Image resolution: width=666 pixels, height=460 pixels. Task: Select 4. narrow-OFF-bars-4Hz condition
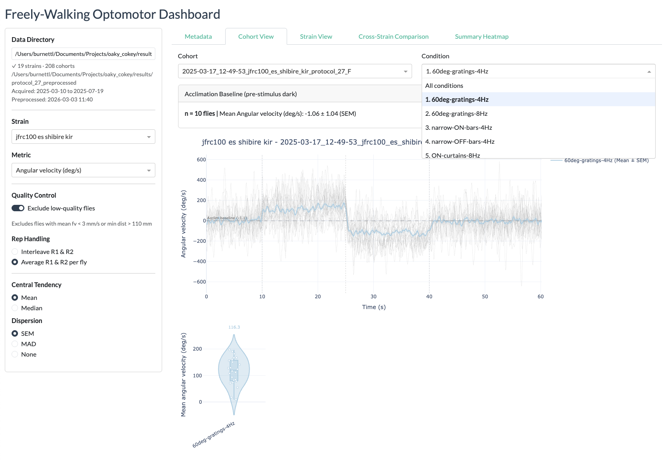click(x=460, y=141)
